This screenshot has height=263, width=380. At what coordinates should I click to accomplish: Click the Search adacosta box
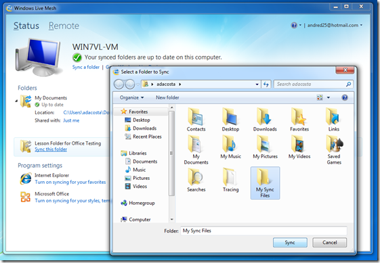(314, 85)
